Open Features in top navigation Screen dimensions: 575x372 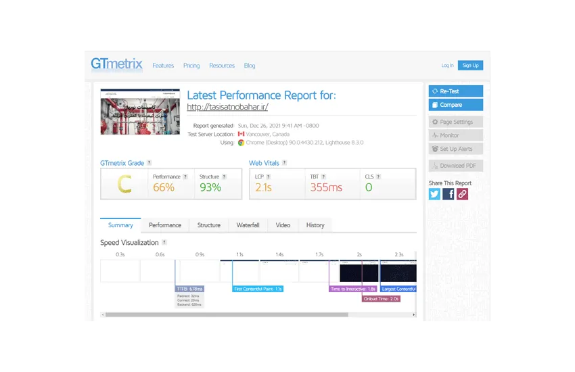tap(163, 66)
